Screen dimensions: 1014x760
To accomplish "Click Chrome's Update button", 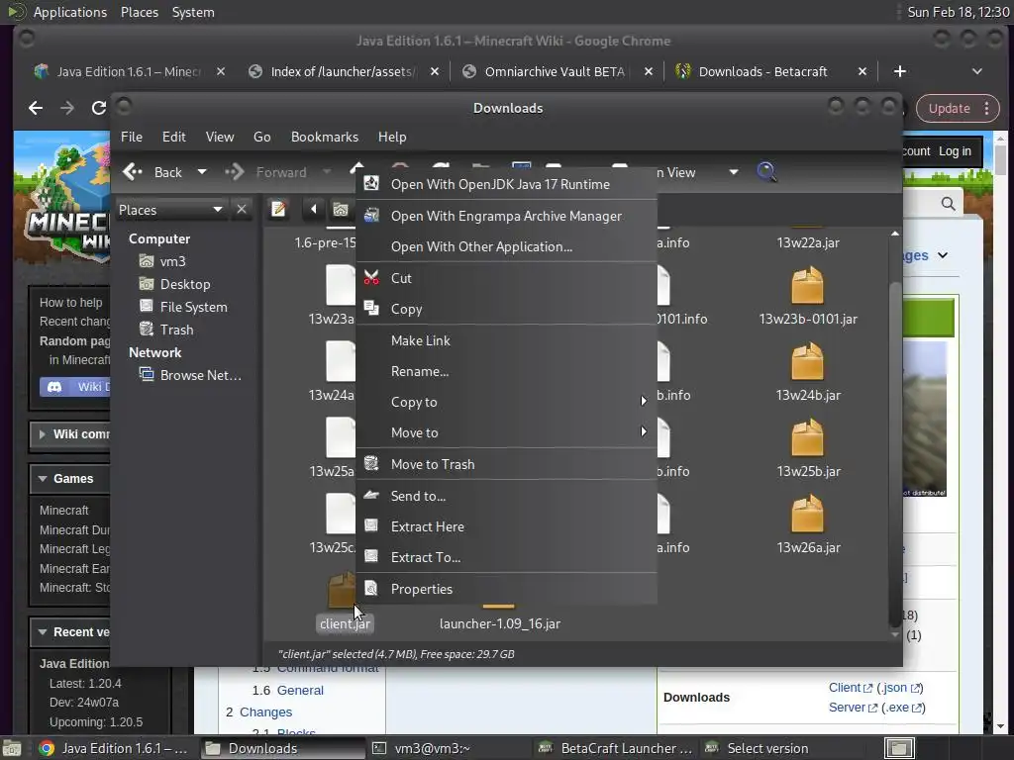I will pos(958,109).
